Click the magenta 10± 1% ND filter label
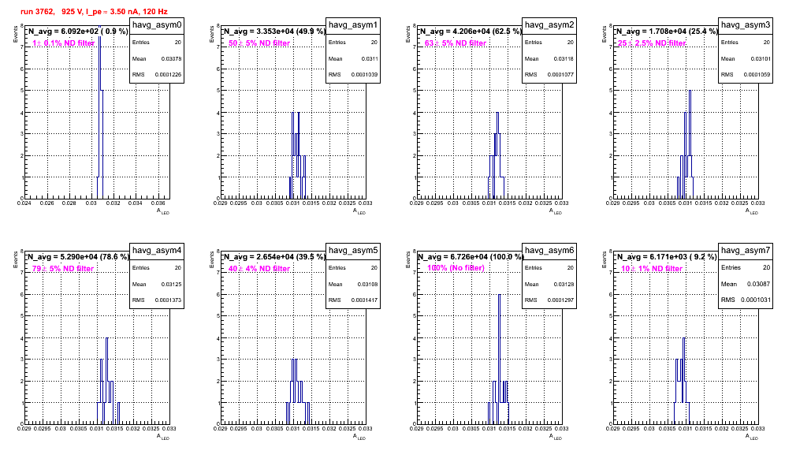Screen dimensions: 785x451 pos(652,269)
